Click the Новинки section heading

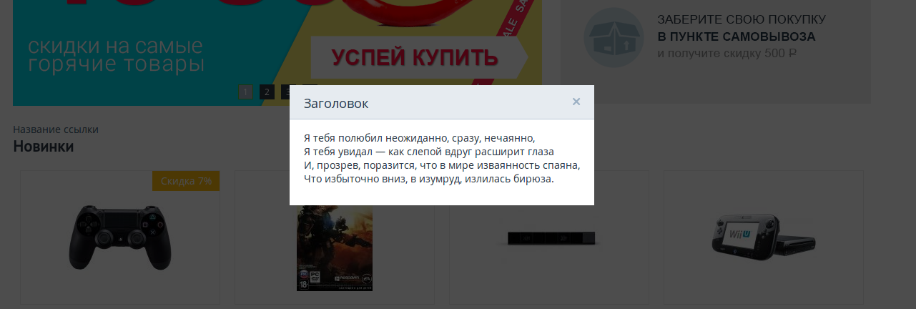click(44, 147)
